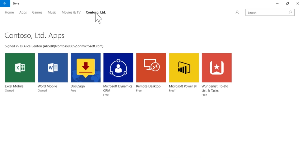302x158 pixels.
Task: Click the back arrow in the title bar
Action: (5, 3)
